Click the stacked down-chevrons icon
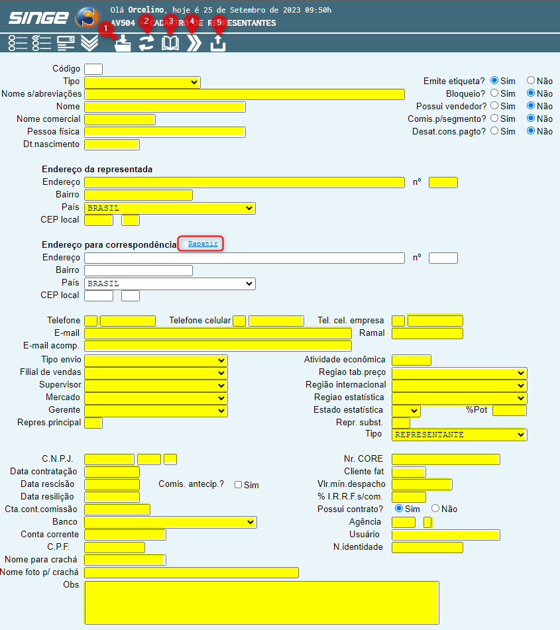 89,43
